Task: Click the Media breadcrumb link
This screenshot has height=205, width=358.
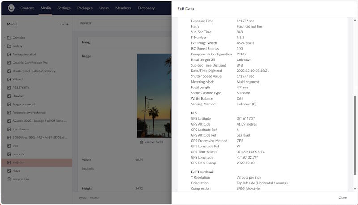Action: pyautogui.click(x=83, y=197)
